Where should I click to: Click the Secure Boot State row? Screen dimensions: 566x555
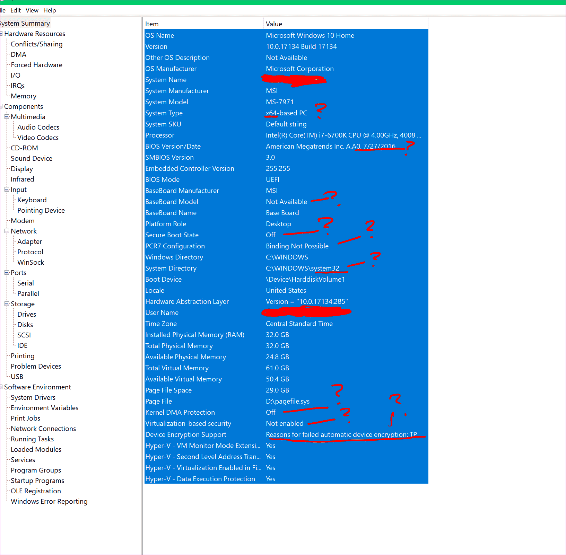[x=286, y=235]
